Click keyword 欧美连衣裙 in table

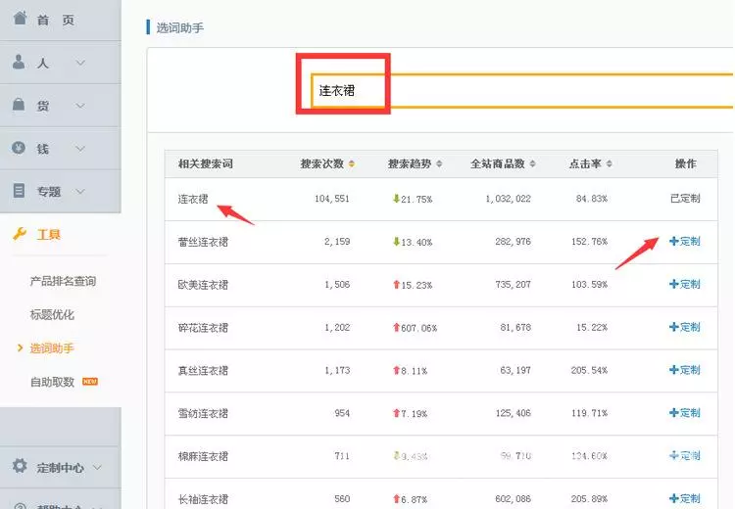tap(203, 285)
